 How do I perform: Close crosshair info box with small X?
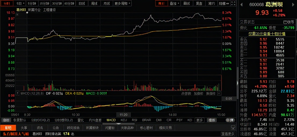click(17, 14)
